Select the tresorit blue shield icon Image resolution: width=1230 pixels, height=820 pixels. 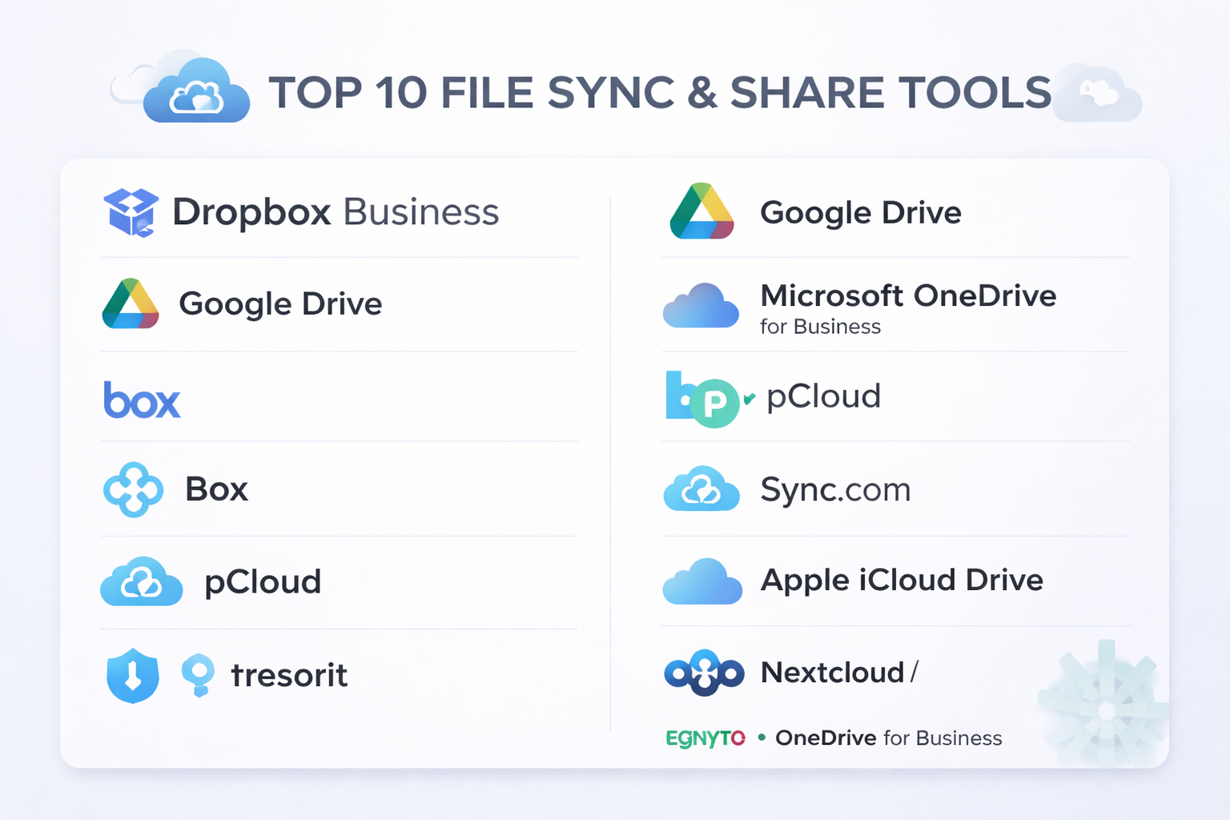(133, 675)
